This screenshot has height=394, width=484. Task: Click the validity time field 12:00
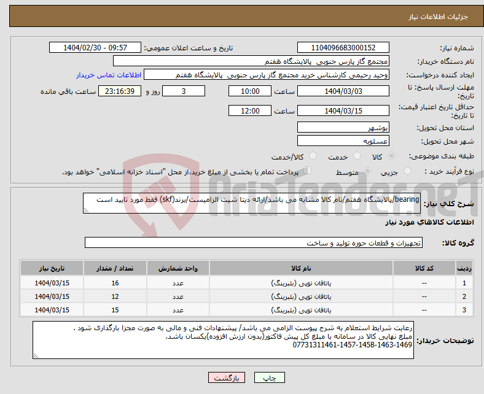tap(250, 110)
